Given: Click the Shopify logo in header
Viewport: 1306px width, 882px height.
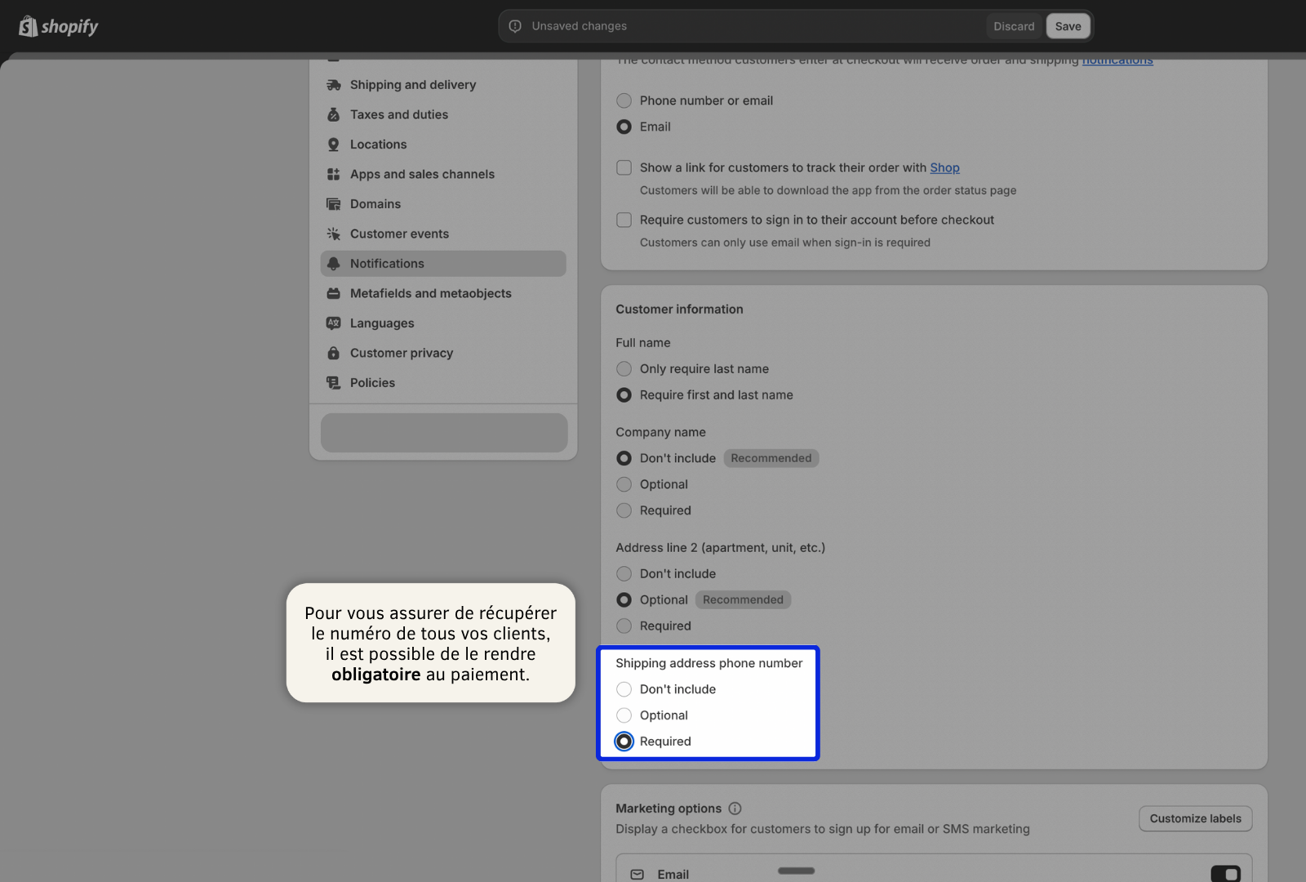Looking at the screenshot, I should pyautogui.click(x=58, y=27).
